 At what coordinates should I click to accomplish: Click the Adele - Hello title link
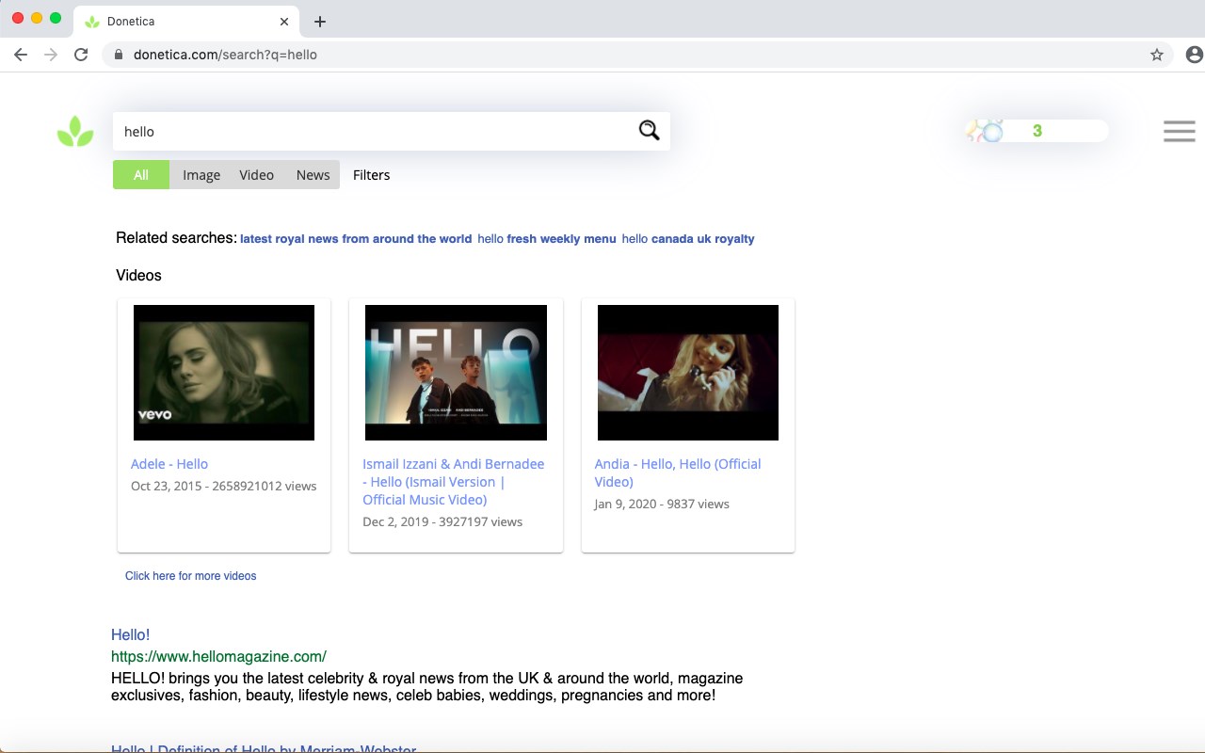click(169, 464)
